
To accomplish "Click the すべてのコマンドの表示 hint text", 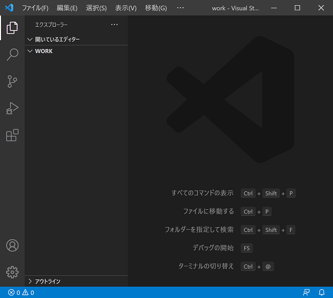I will point(203,193).
